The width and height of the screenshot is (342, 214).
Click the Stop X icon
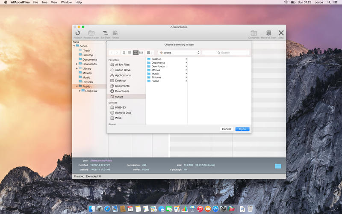[x=281, y=33]
